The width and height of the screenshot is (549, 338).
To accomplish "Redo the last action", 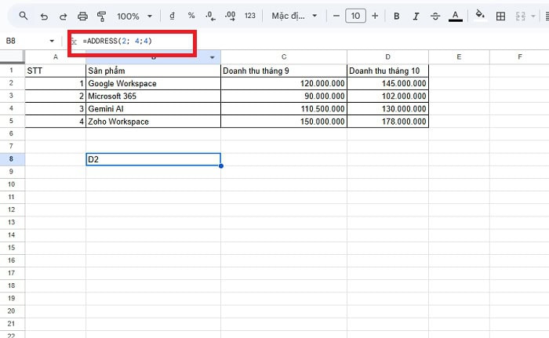I will pyautogui.click(x=63, y=16).
